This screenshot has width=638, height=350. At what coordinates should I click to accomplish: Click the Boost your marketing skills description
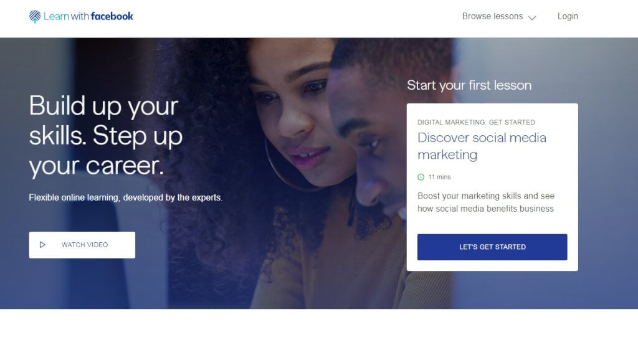[x=486, y=202]
